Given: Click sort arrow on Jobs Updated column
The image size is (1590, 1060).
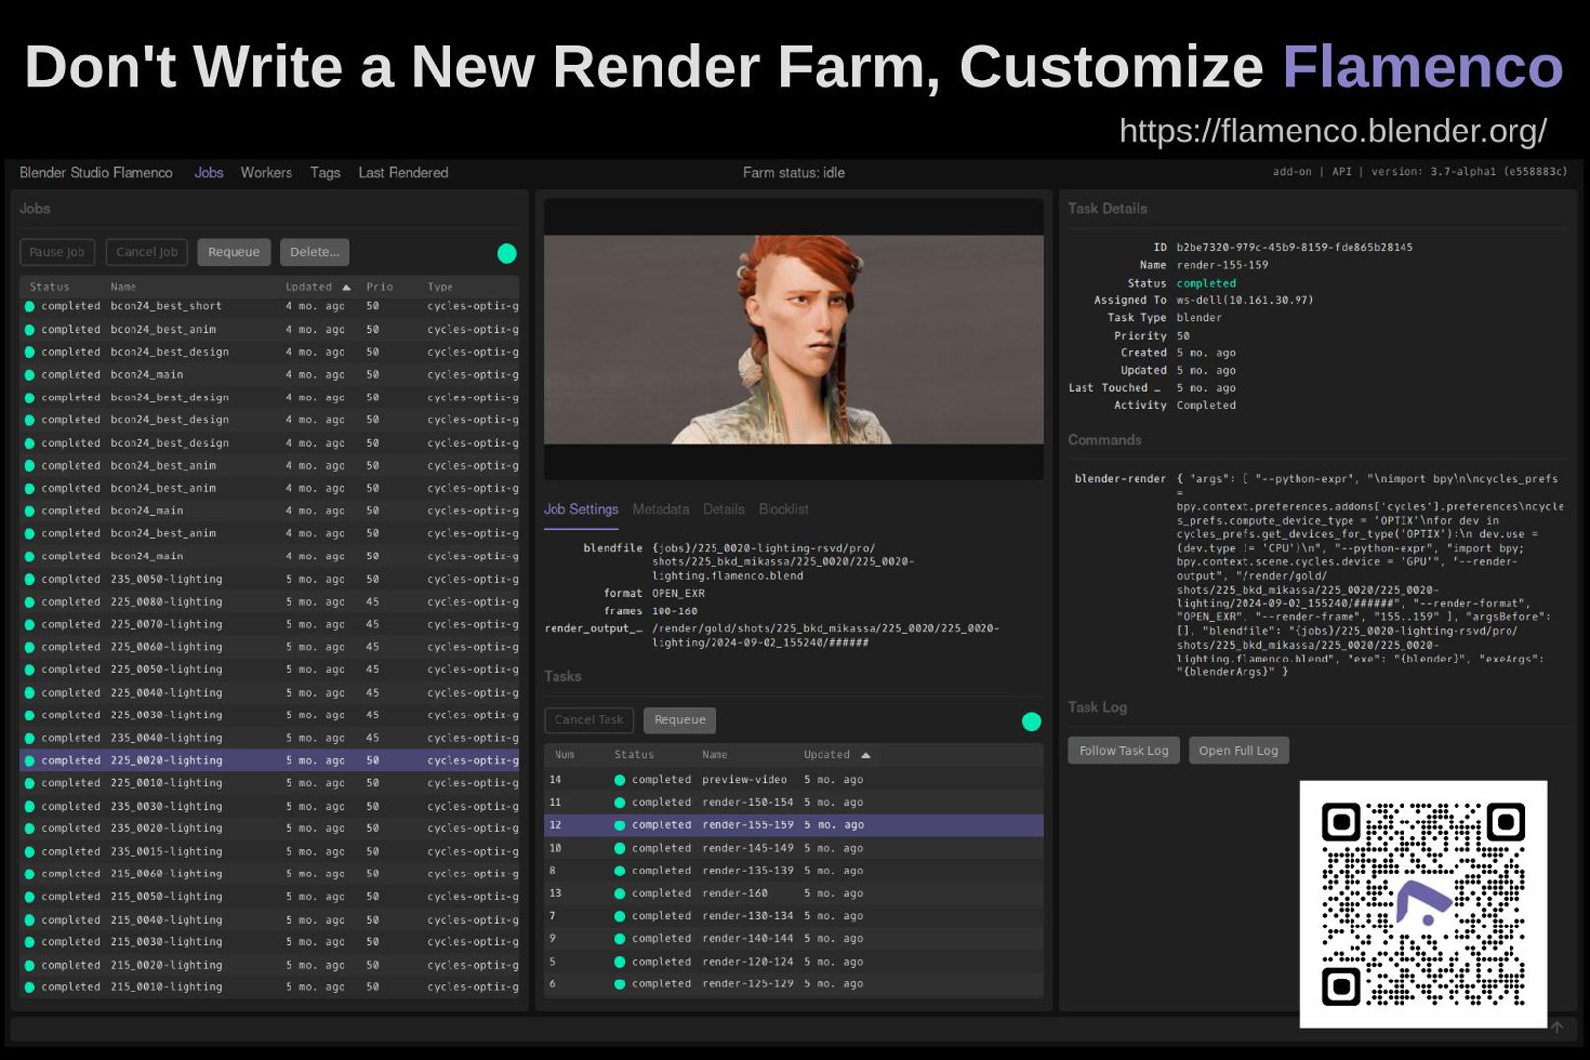Looking at the screenshot, I should [x=346, y=286].
